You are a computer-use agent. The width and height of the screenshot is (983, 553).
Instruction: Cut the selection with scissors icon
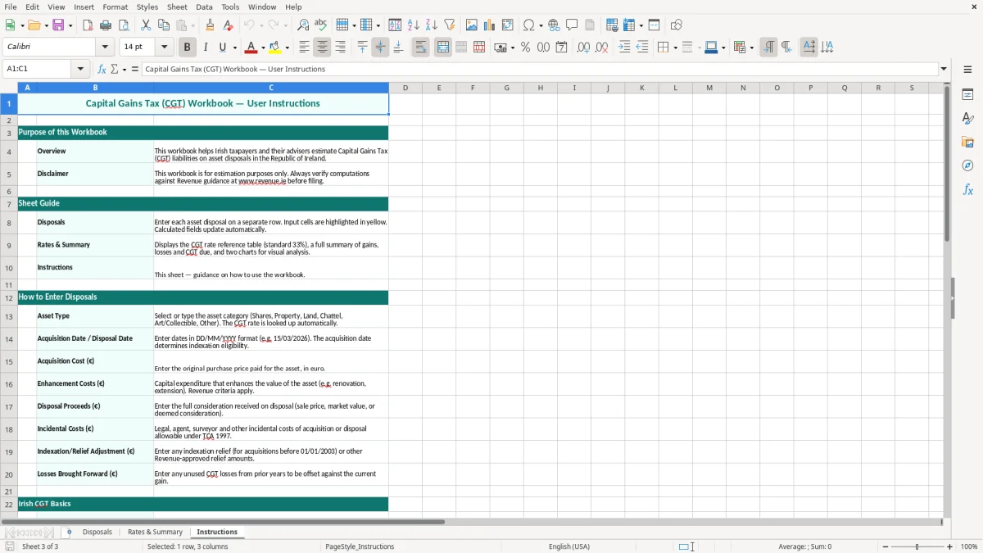146,25
